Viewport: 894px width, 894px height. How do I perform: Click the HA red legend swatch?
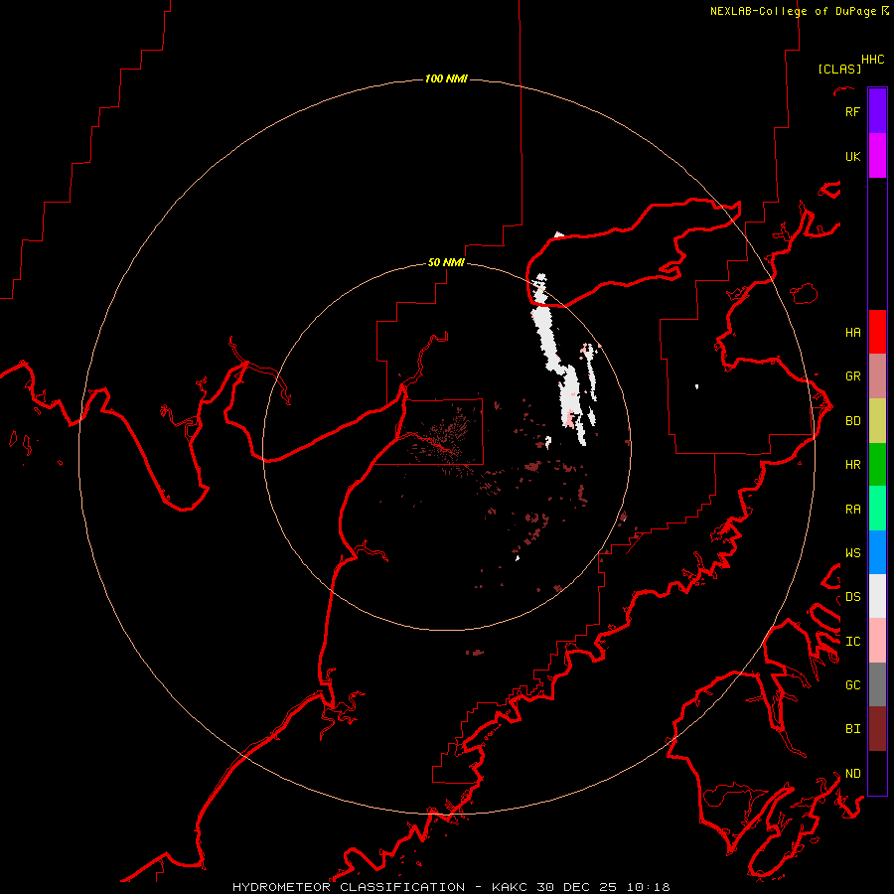[877, 332]
